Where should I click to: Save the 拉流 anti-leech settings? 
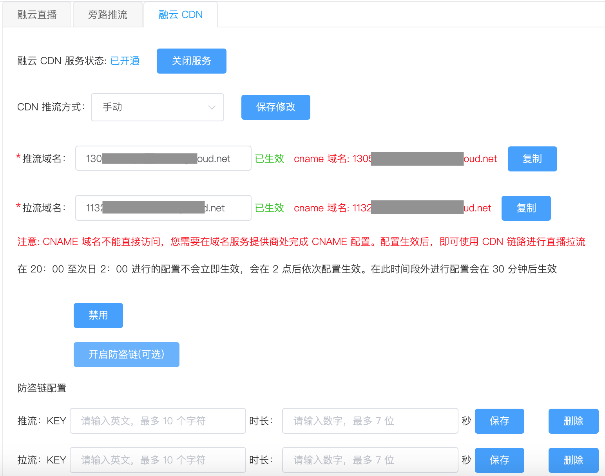click(500, 460)
